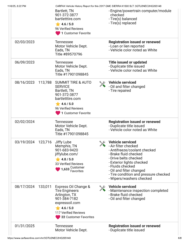This screenshot has height=244, width=189.
Task: Open the jiffylube.com/ website link
Action: click(x=66, y=154)
